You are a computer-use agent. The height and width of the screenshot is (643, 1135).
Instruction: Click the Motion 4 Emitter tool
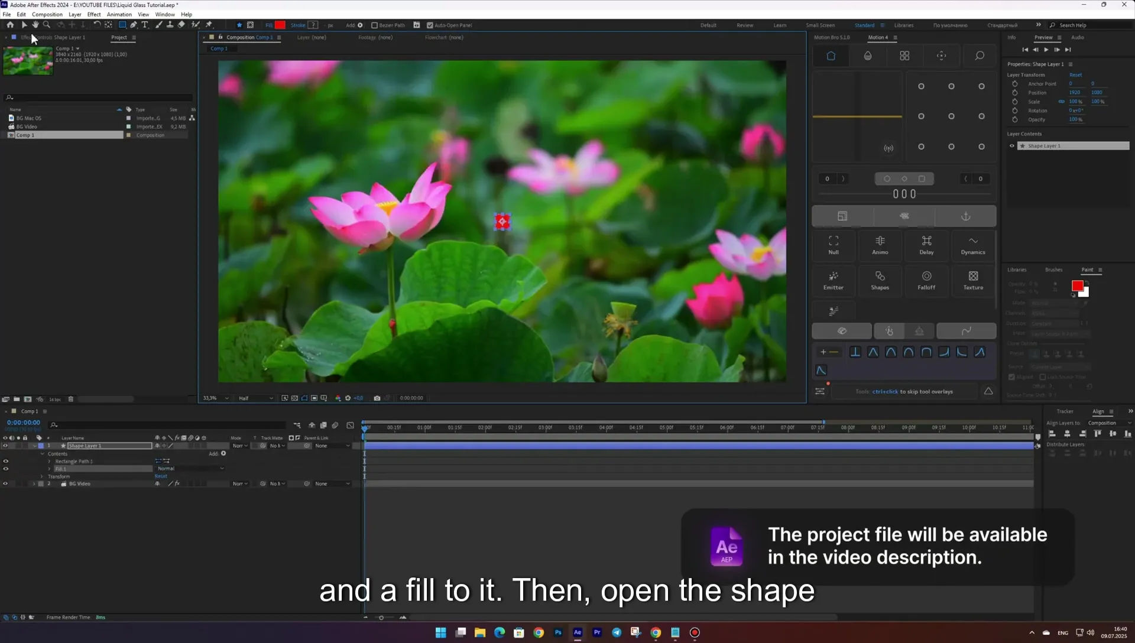pos(834,280)
